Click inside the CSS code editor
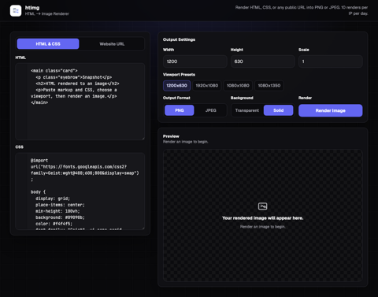This screenshot has height=297, width=378. pos(80,191)
